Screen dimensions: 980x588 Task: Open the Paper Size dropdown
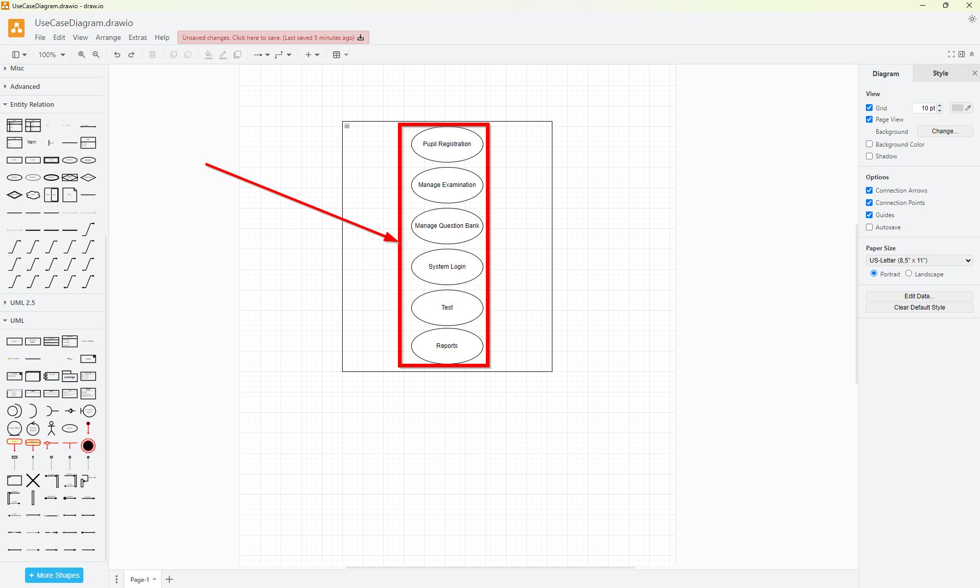(918, 261)
